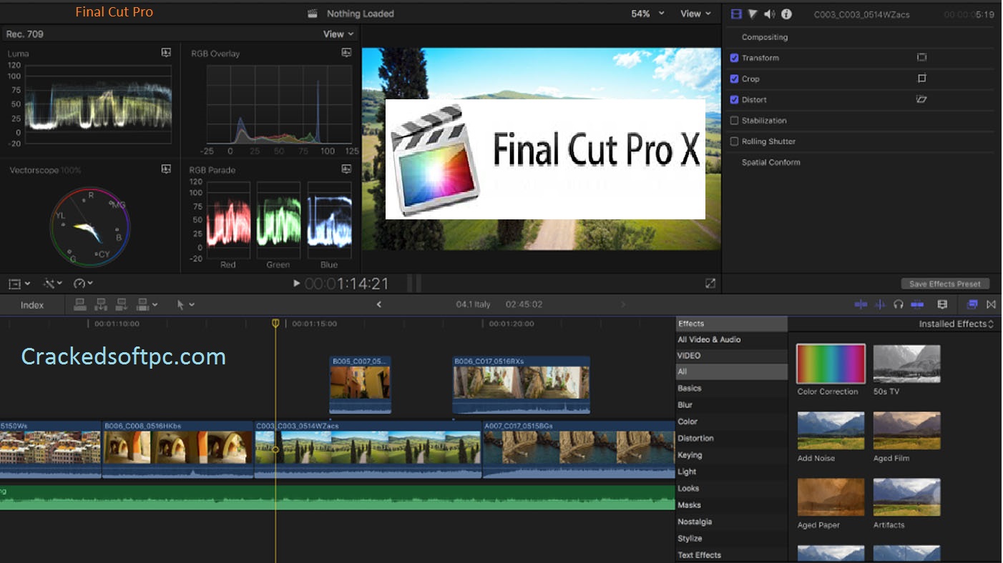
Task: Select the Blur effects category
Action: tap(731, 404)
